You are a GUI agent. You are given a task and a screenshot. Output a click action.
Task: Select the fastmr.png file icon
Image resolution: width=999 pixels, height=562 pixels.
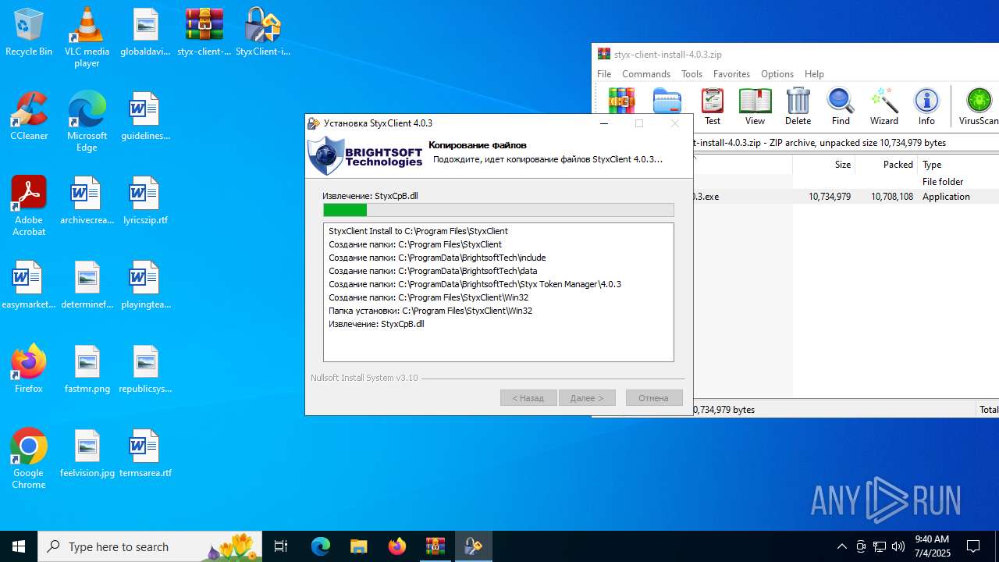coord(87,369)
